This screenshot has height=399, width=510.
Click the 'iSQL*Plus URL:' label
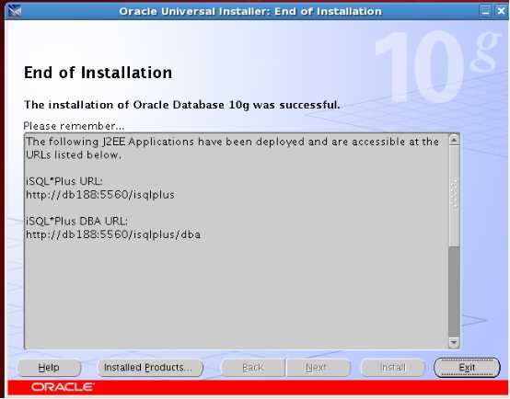pos(64,181)
